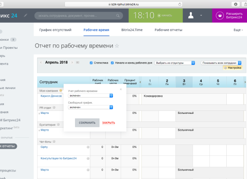This screenshot has height=179, width=247.
Task: Open Учет рабочего времени dropdown
Action: (x=91, y=95)
